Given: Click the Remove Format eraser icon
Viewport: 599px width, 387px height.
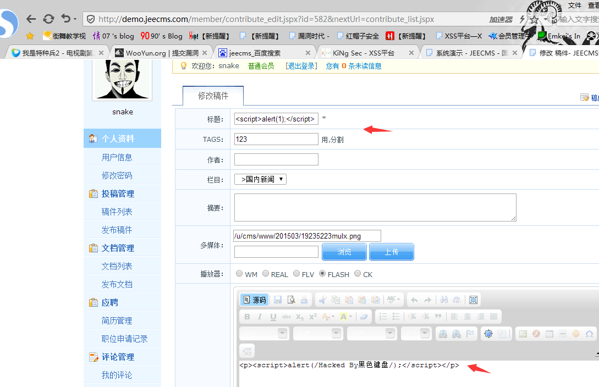Looking at the screenshot, I should (x=364, y=317).
